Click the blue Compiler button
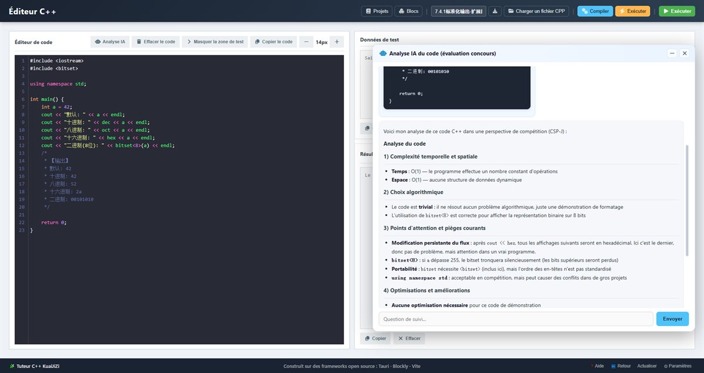 point(595,11)
